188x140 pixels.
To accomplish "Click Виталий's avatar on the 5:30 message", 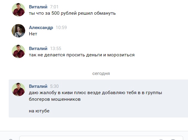I will point(18,89).
